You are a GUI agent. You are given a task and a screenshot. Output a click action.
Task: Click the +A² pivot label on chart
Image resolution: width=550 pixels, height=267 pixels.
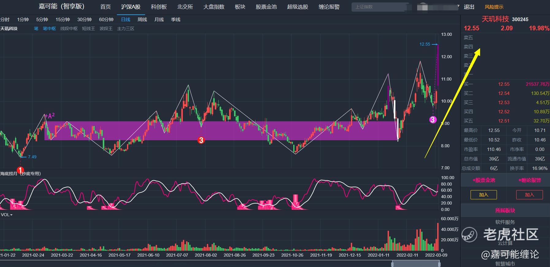[50, 116]
